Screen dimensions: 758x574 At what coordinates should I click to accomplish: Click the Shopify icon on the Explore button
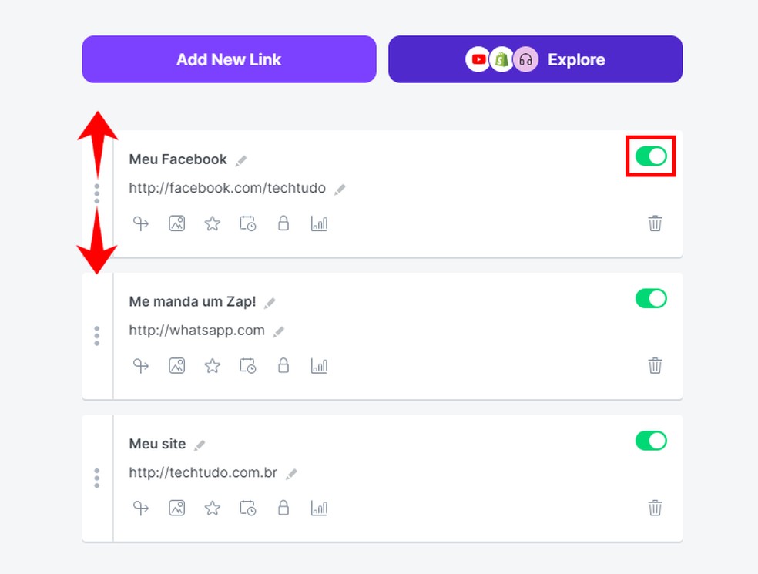(501, 59)
